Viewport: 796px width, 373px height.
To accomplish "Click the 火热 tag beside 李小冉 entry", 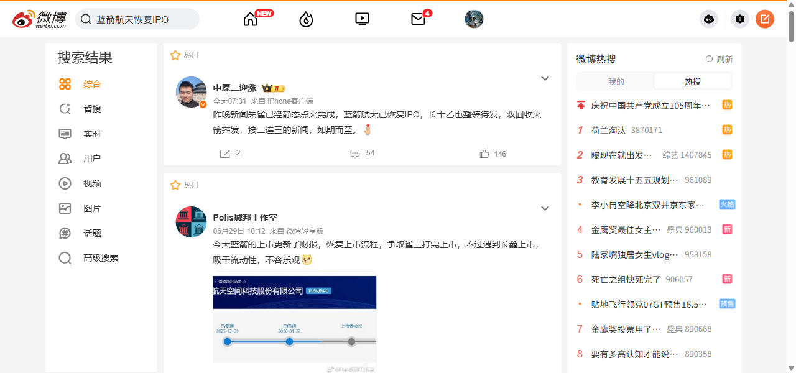I will tap(727, 205).
